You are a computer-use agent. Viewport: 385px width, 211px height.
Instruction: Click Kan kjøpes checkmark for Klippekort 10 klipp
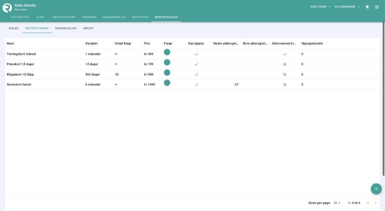196,74
